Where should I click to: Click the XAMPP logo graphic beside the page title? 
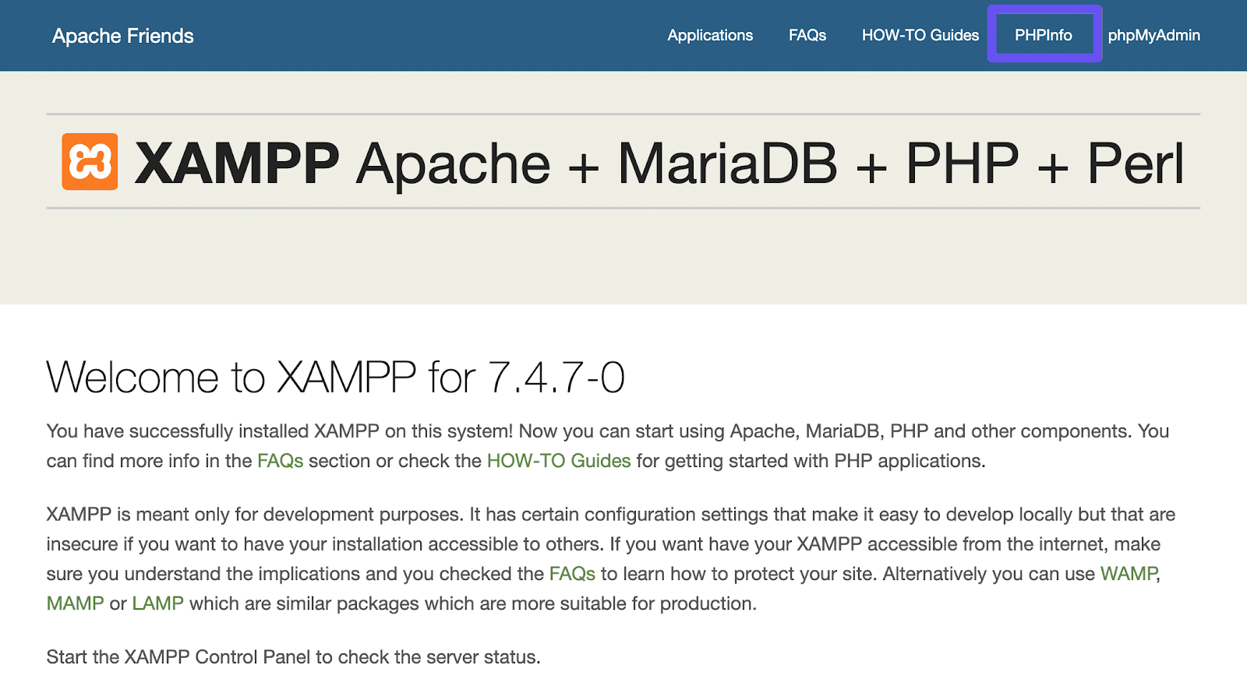tap(90, 161)
